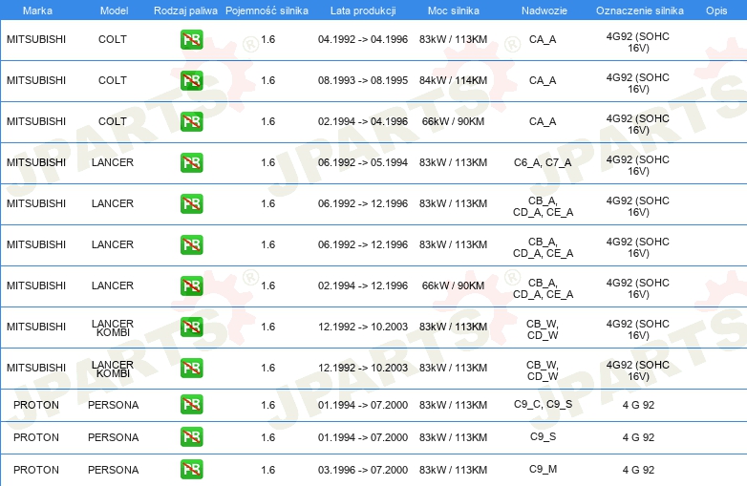Image resolution: width=747 pixels, height=486 pixels.
Task: Click the Model column header
Action: (x=113, y=10)
